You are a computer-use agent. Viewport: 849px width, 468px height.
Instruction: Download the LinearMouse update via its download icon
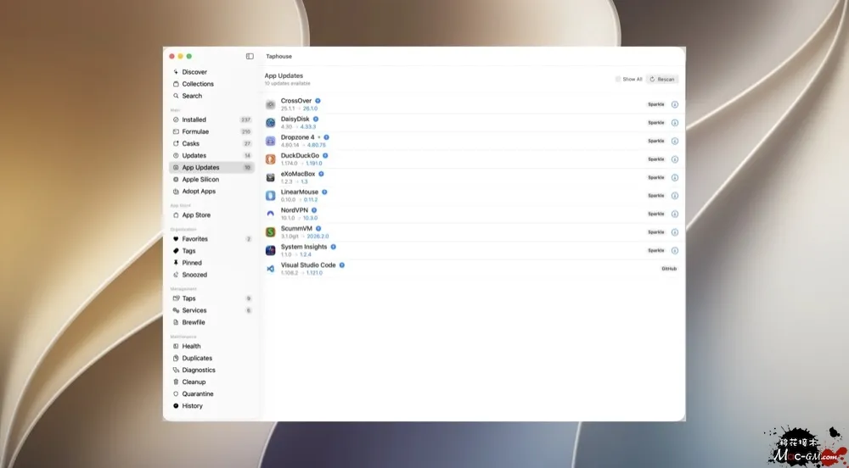tap(675, 196)
